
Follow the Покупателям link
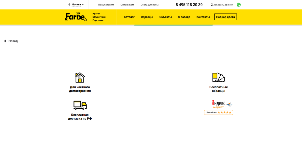coord(106,5)
